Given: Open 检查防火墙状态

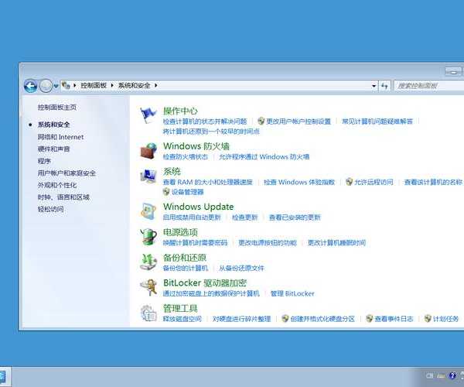Looking at the screenshot, I should coord(186,156).
